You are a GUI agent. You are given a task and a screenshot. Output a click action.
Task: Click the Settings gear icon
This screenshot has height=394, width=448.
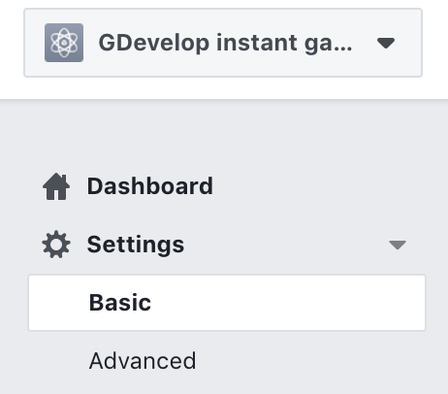[56, 245]
